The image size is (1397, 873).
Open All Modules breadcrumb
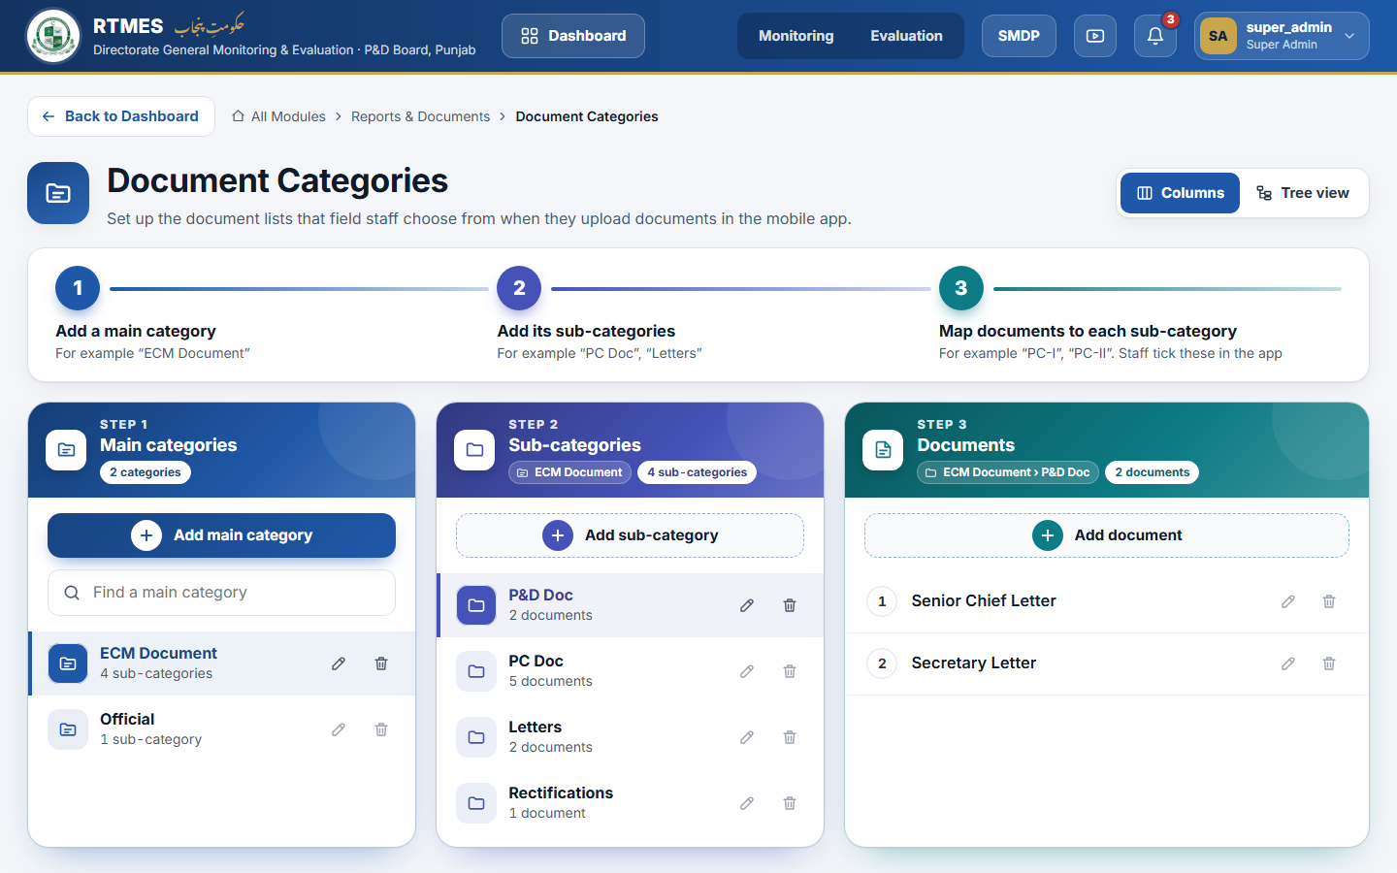[278, 116]
